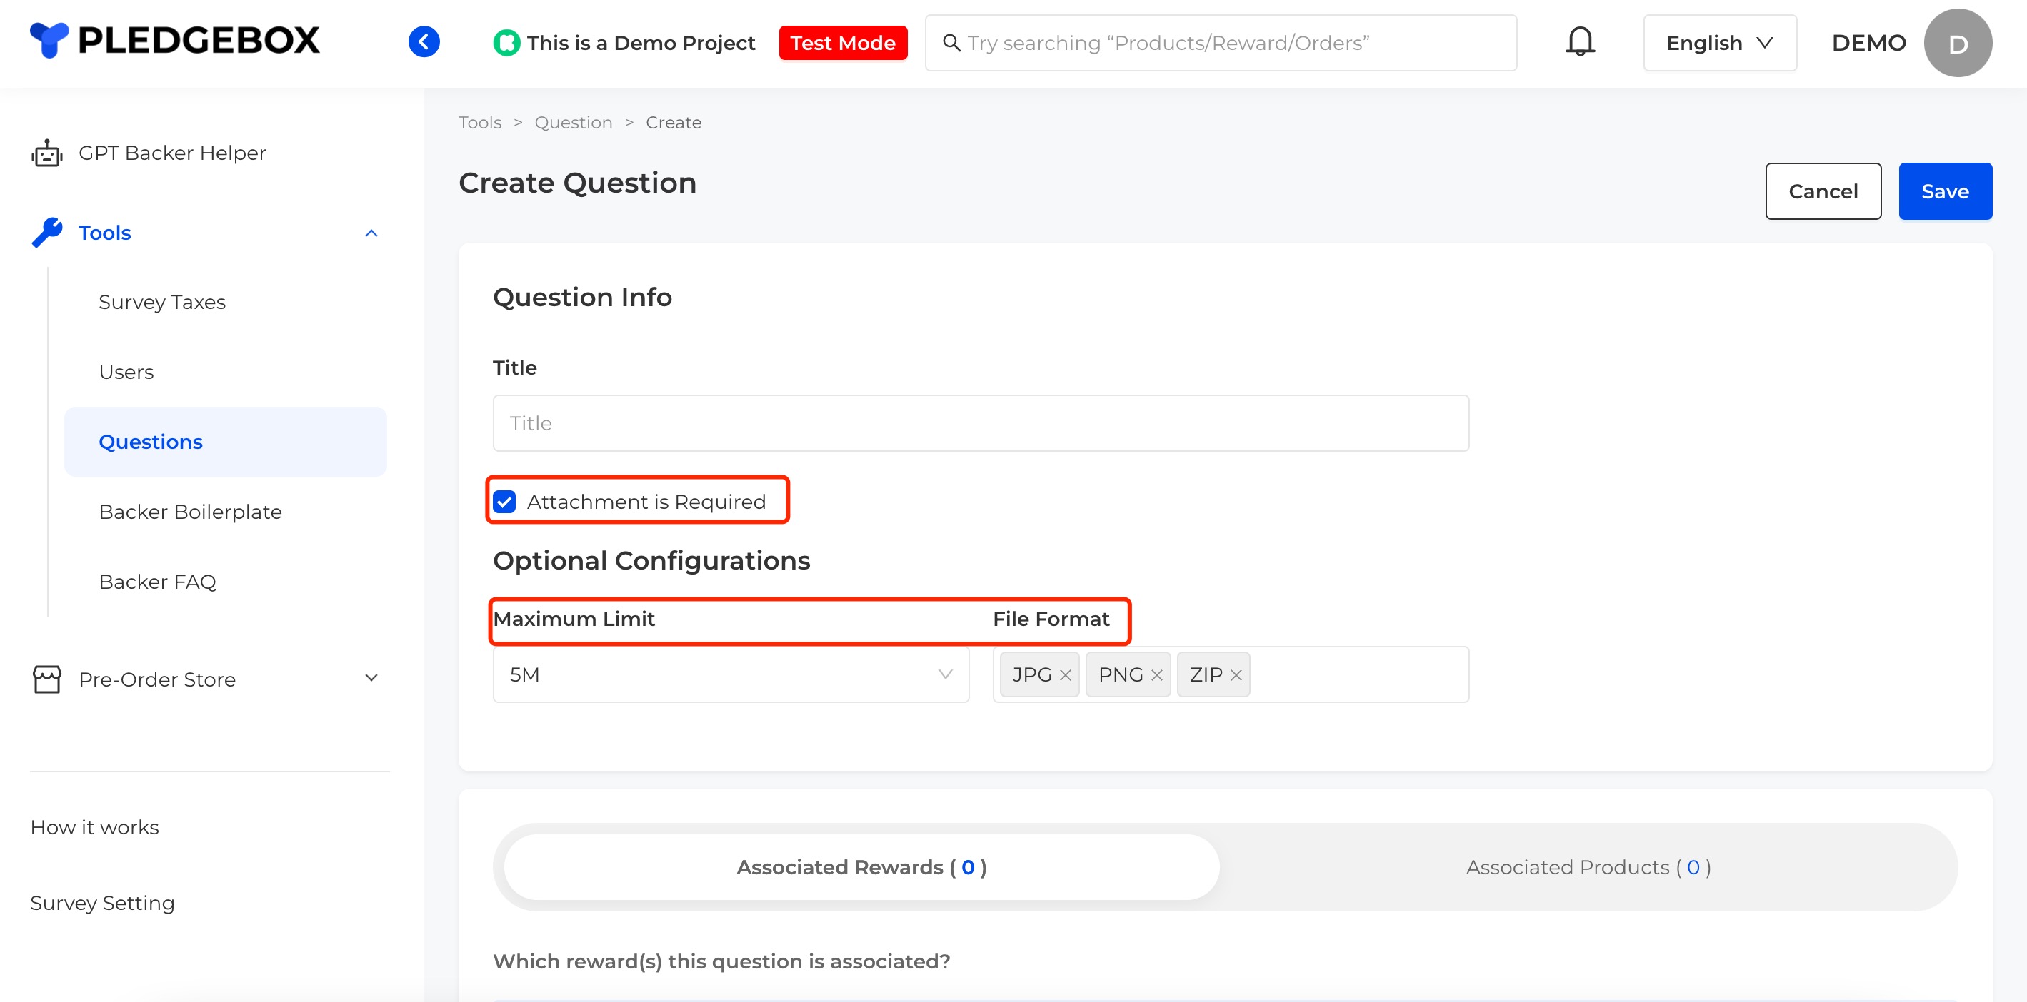Click Tools in the breadcrumb
Viewport: 2027px width, 1002px height.
(x=480, y=123)
